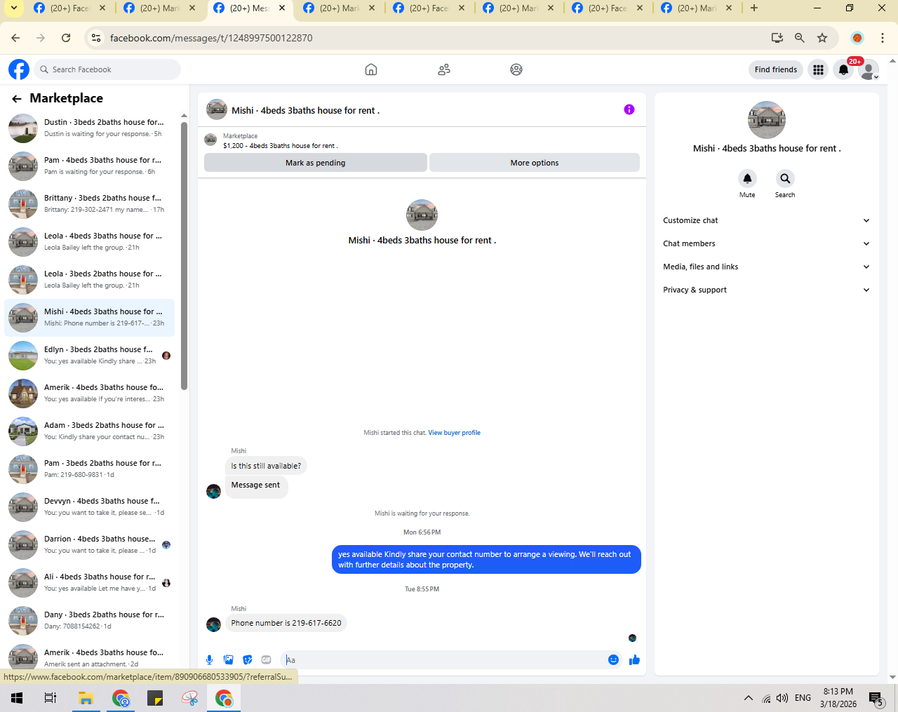The height and width of the screenshot is (712, 898).
Task: Open Task View on taskbar
Action: click(51, 698)
